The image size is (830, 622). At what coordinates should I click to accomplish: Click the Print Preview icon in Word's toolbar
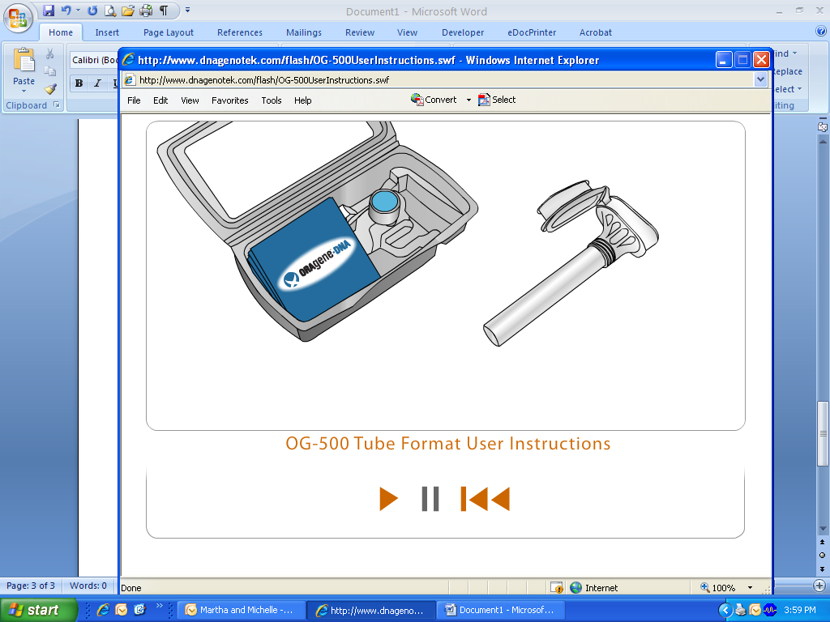point(110,11)
